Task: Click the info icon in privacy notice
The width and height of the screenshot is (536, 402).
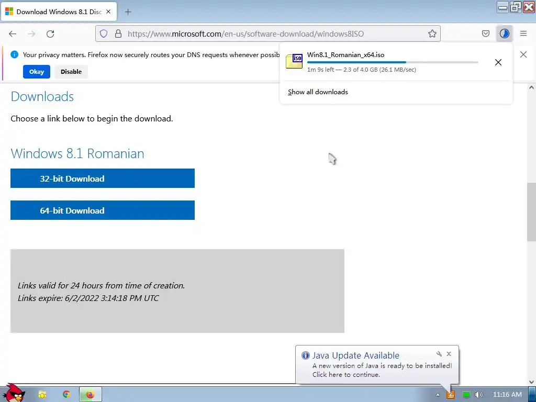Action: 14,54
